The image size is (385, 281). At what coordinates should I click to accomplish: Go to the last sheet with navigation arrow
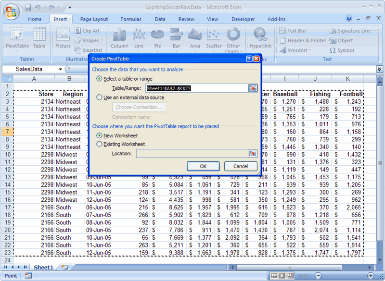26,267
